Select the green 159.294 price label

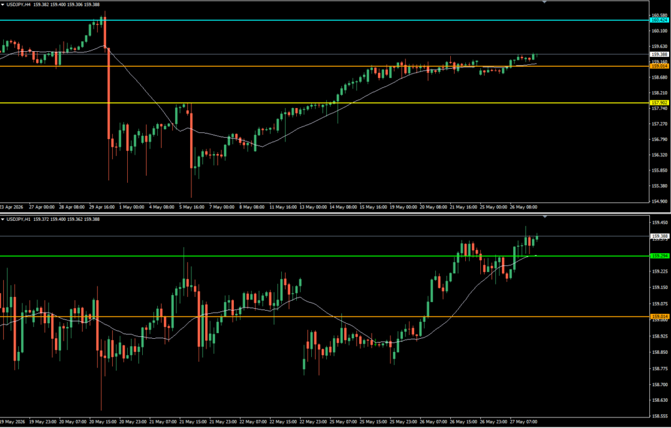[x=659, y=256]
